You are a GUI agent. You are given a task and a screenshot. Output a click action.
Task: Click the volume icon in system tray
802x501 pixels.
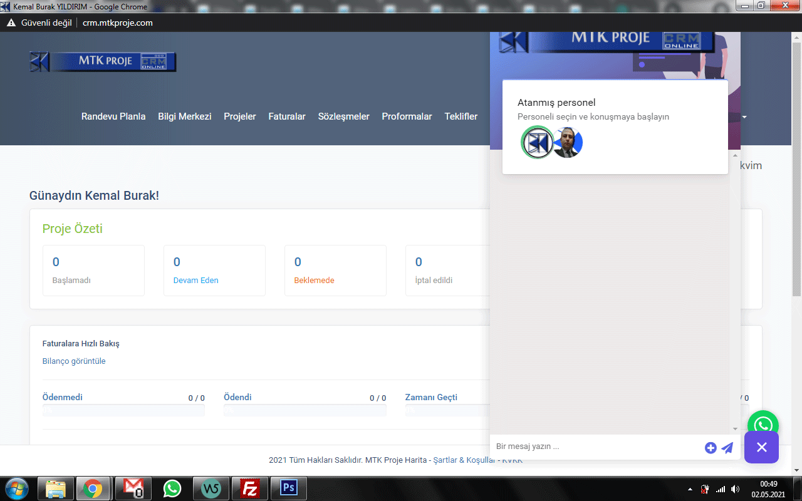(x=735, y=489)
